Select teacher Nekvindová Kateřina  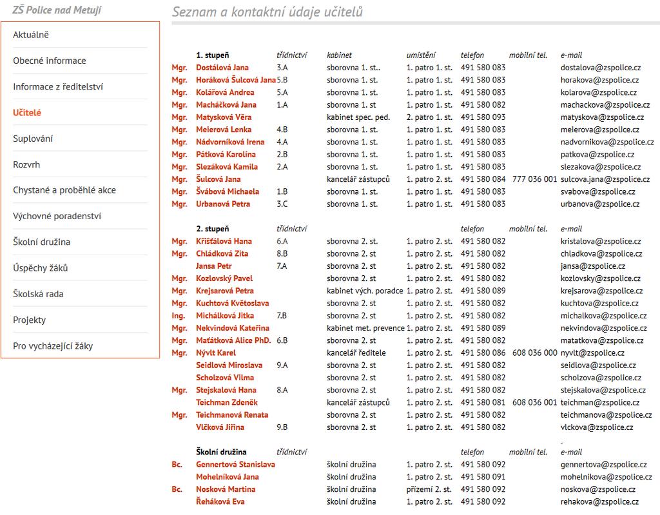click(x=233, y=329)
